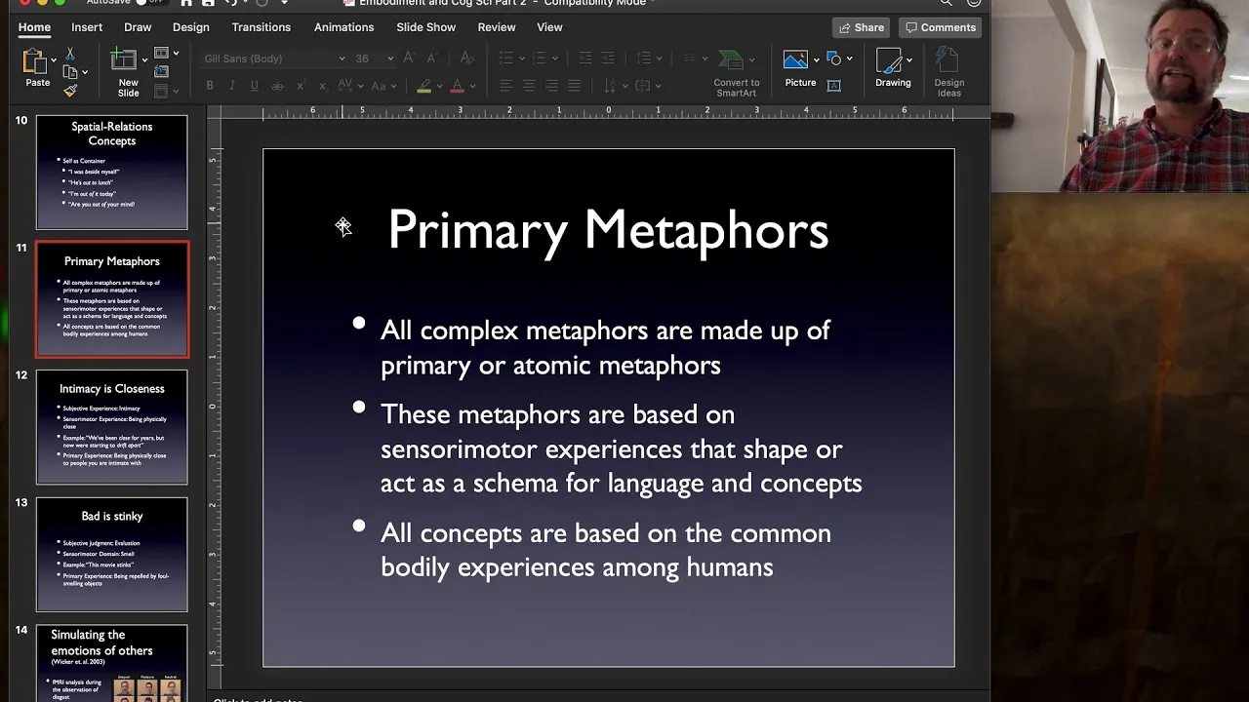Open the Review tab
This screenshot has width=1249, height=702.
497,27
